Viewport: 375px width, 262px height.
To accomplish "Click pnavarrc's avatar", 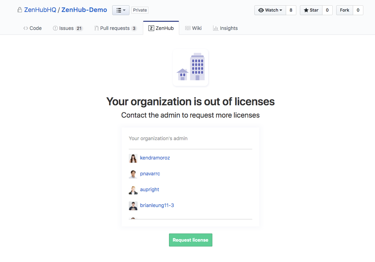I will coord(133,174).
